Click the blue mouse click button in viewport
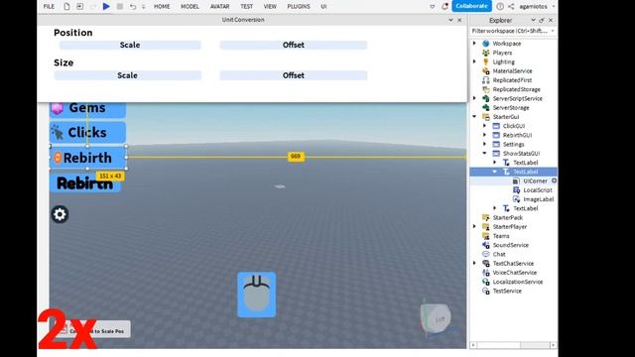The image size is (635, 357). tap(256, 295)
